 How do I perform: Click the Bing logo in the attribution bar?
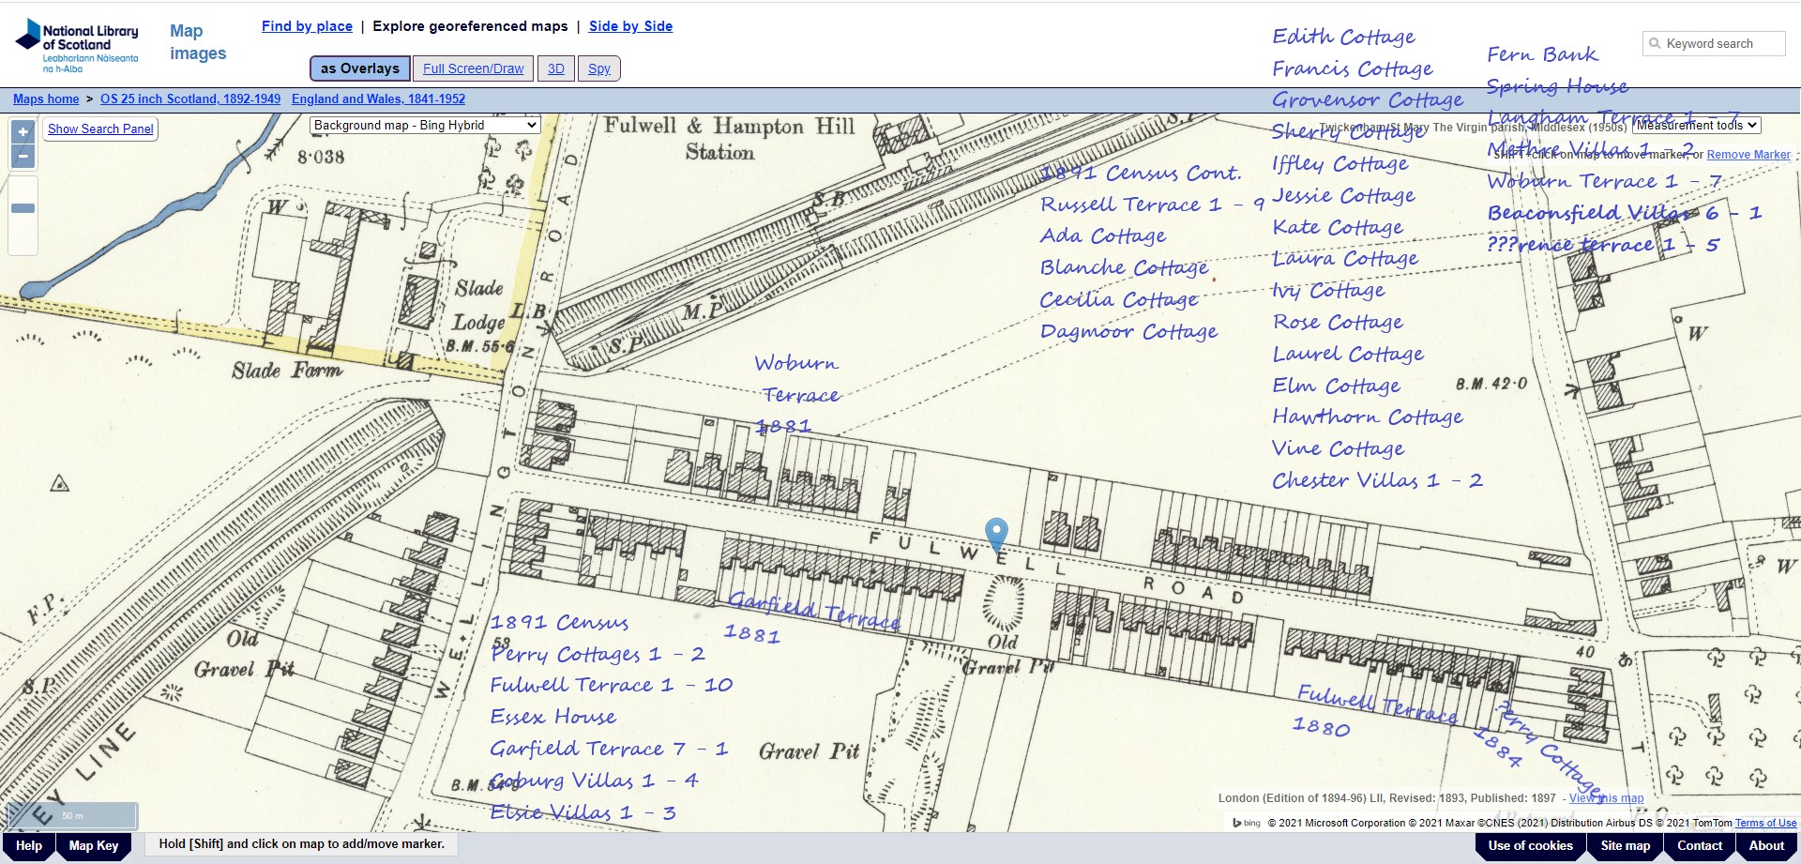pos(1244,823)
